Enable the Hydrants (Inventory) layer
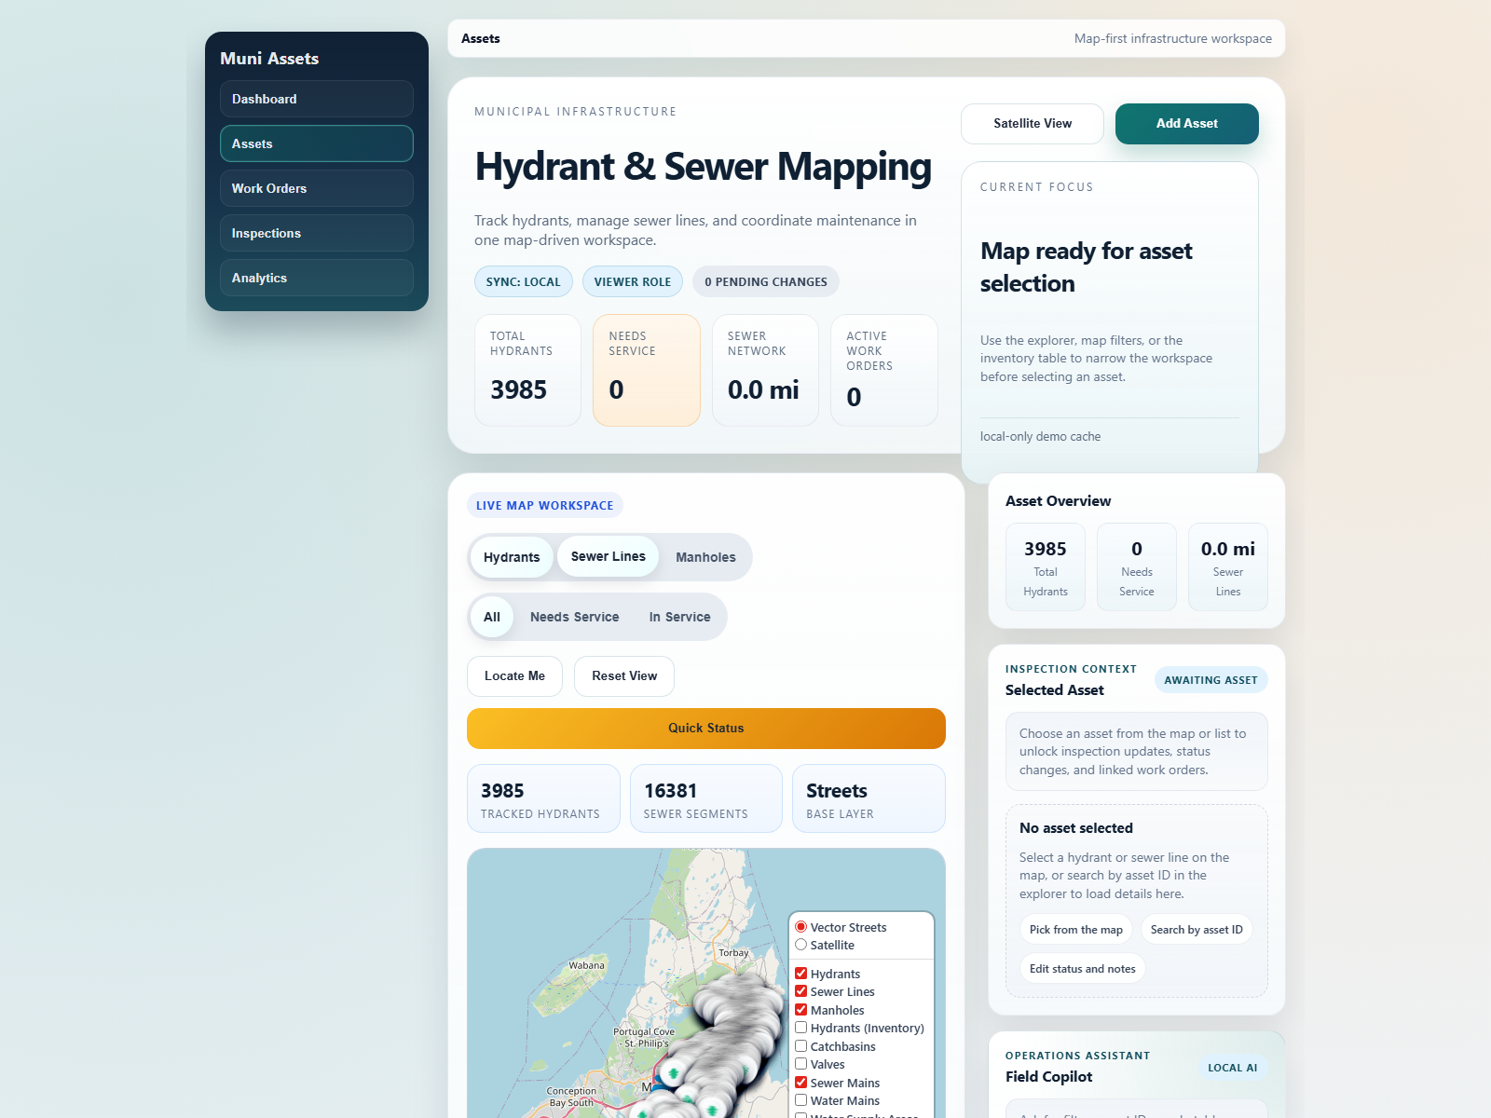 (800, 1028)
